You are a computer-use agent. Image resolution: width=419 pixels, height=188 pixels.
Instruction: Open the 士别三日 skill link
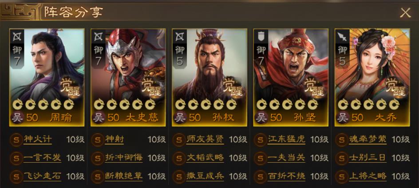tap(368, 158)
